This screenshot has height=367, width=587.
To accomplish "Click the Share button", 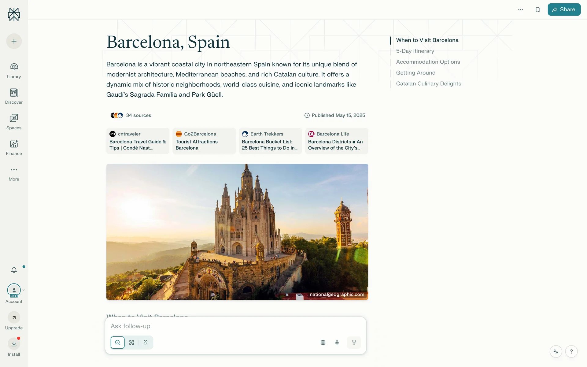I will pos(564,9).
